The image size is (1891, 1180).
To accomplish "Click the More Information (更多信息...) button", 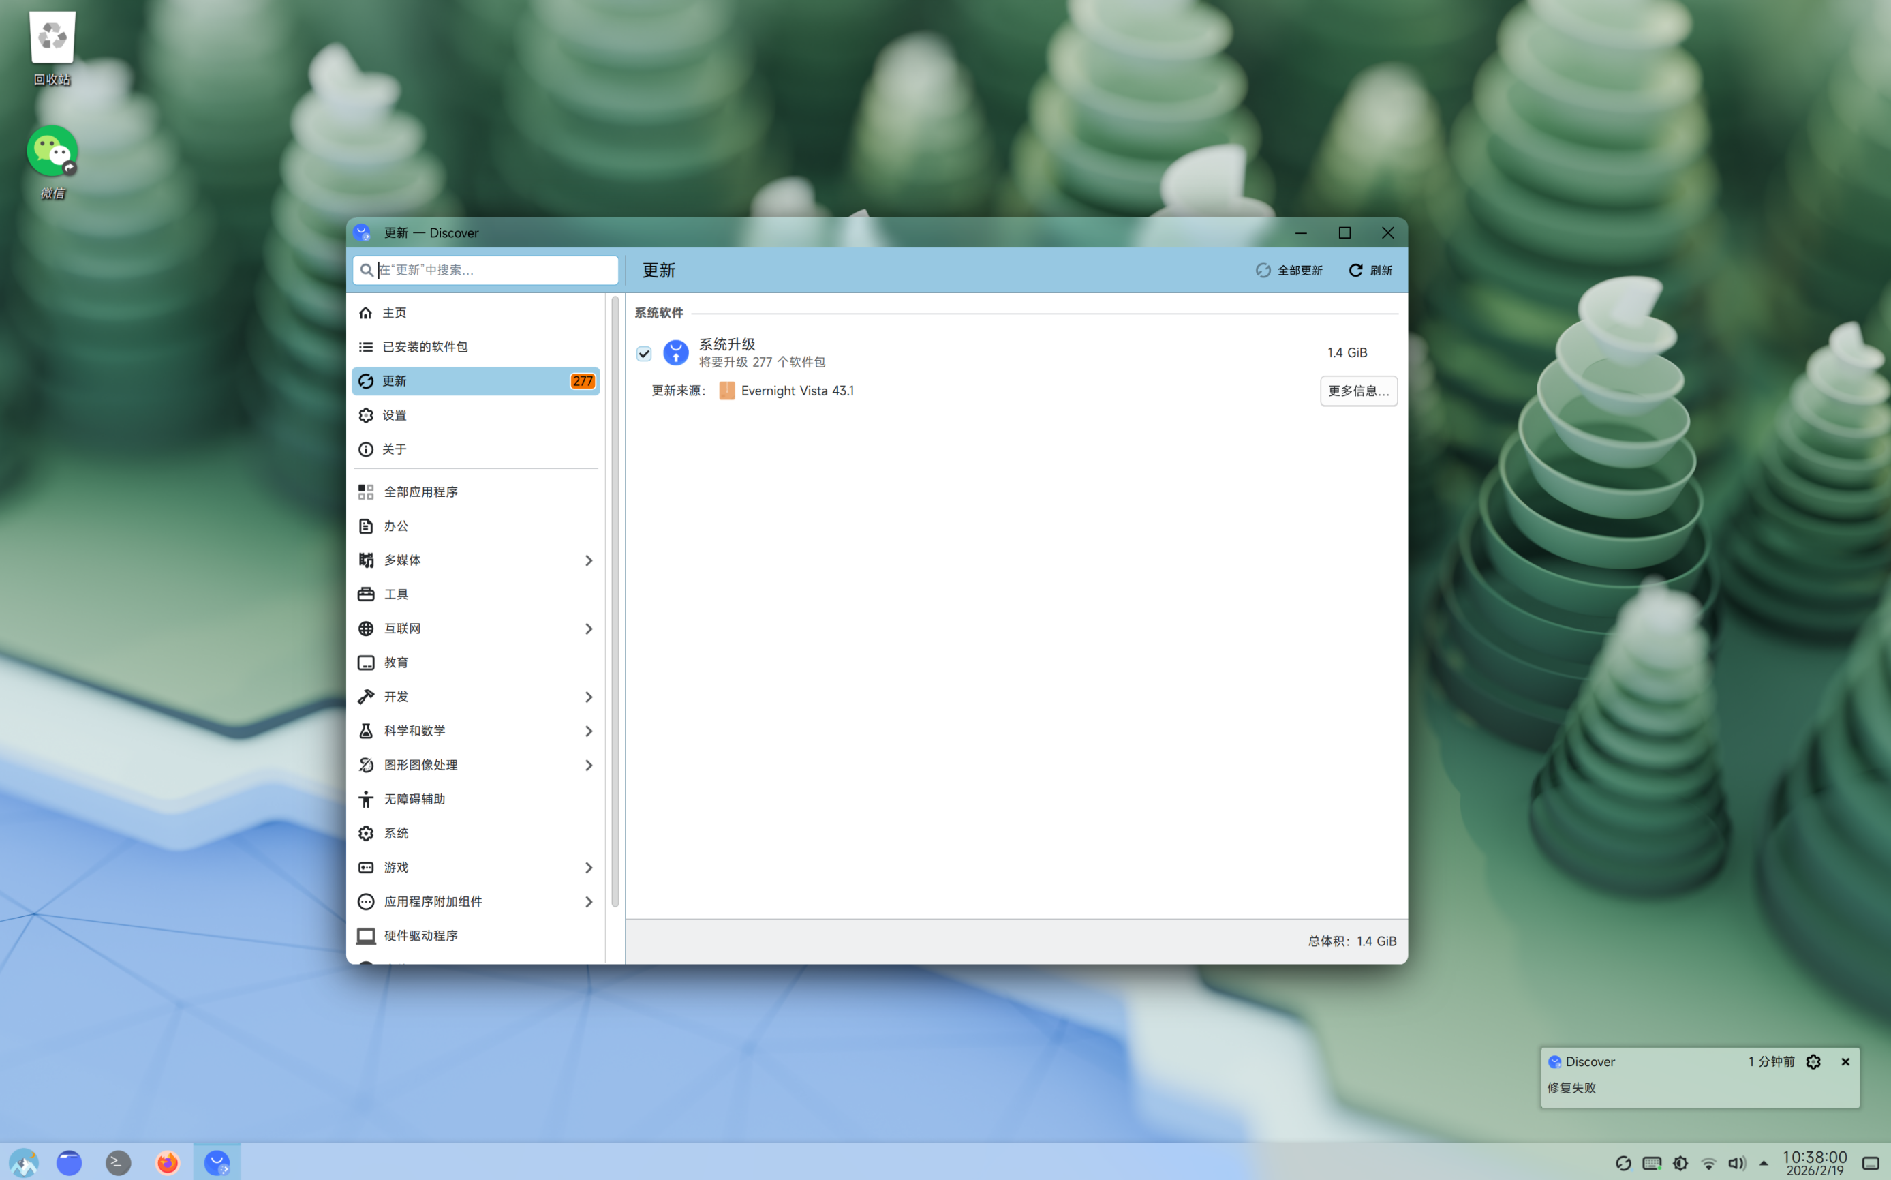I will click(x=1358, y=391).
